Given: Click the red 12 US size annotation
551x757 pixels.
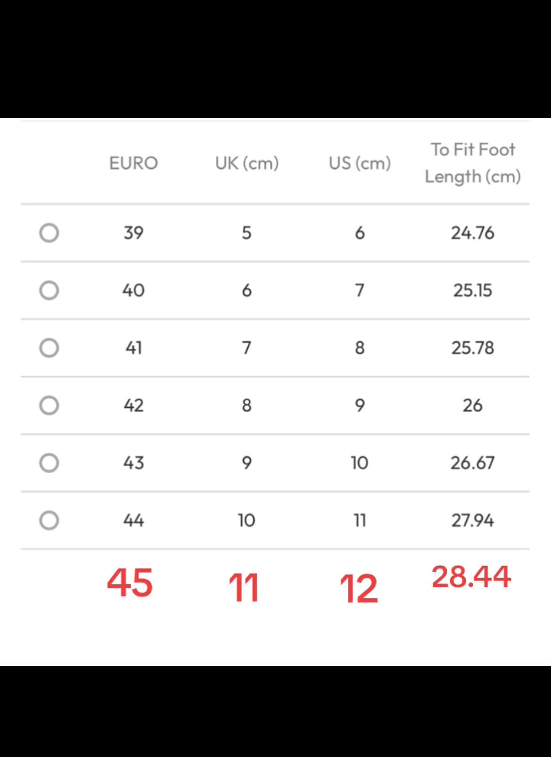Looking at the screenshot, I should (x=359, y=589).
